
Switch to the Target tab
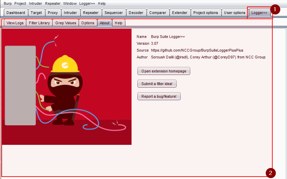coord(36,13)
